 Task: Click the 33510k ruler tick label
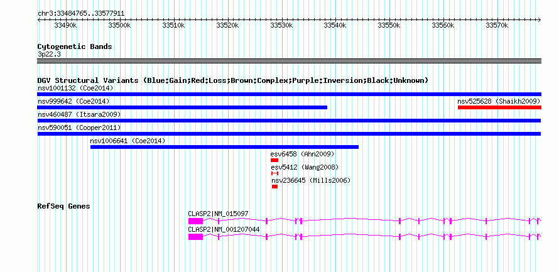pos(173,25)
